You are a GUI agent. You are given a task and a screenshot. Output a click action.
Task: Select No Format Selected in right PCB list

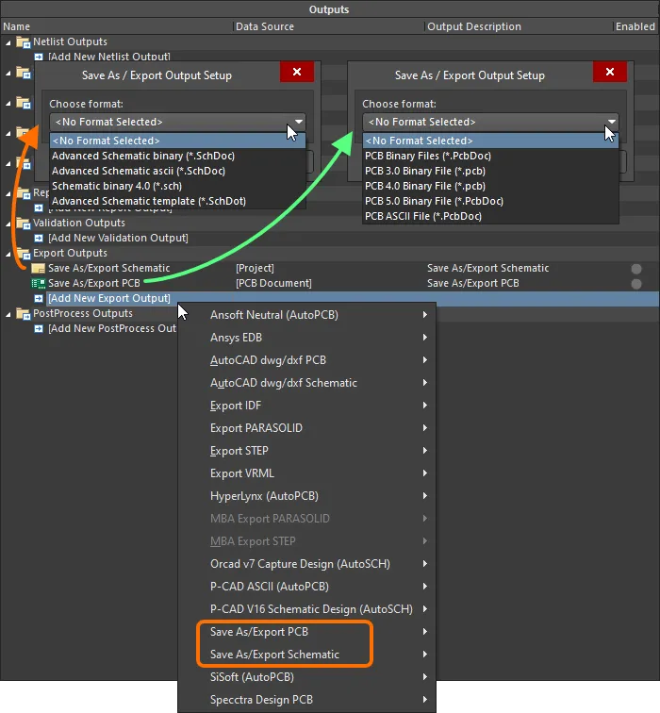pyautogui.click(x=491, y=141)
